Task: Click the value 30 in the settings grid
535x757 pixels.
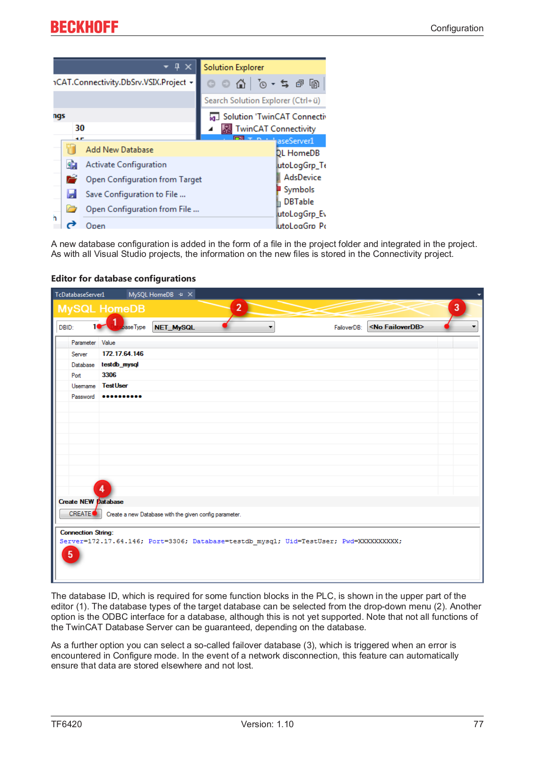Action: tap(80, 128)
